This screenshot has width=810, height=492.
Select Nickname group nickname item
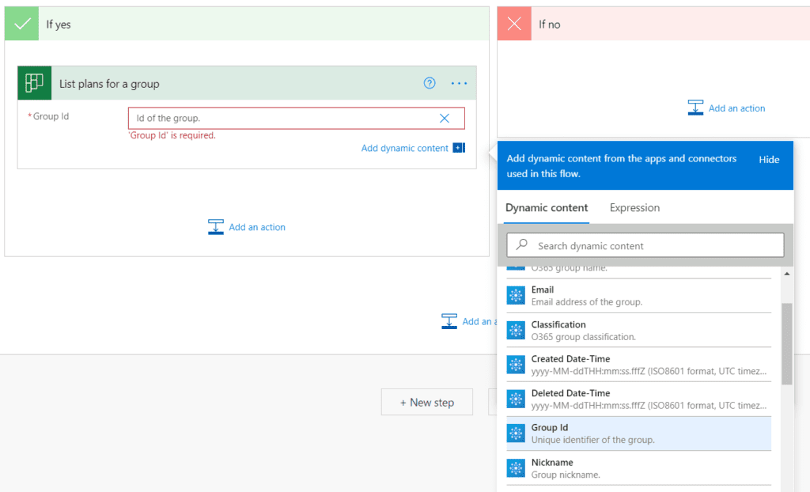pos(638,468)
